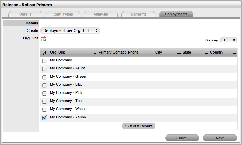Select the My Company - Azure checkbox
This screenshot has width=243, height=145.
pyautogui.click(x=44, y=69)
